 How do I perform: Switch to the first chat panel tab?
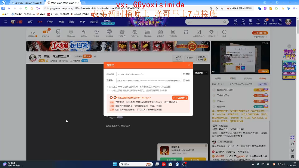click(x=218, y=78)
